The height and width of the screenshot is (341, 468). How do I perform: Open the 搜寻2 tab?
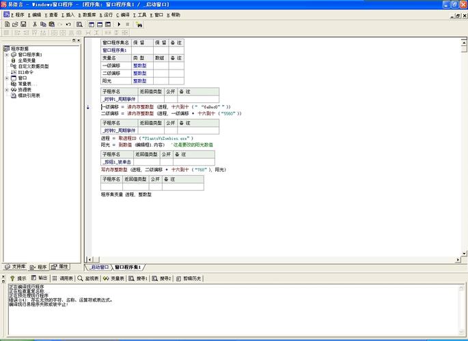(161, 278)
